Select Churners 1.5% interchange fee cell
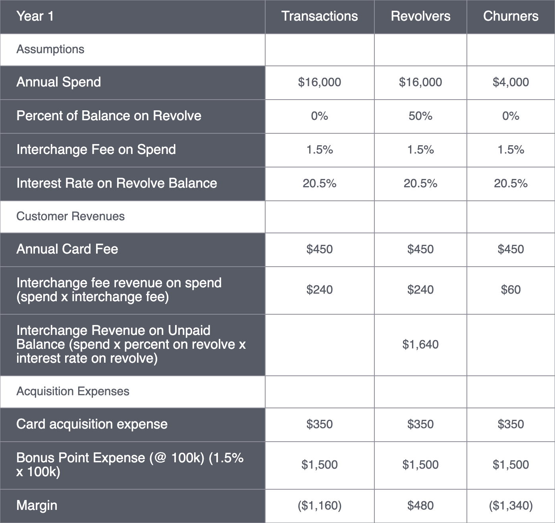555x523 pixels. (x=511, y=150)
